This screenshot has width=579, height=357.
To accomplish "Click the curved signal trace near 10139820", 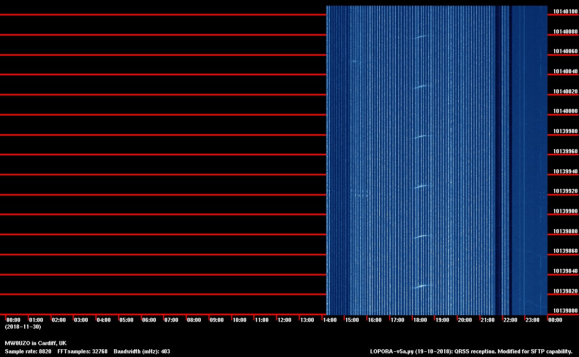I will tap(421, 286).
